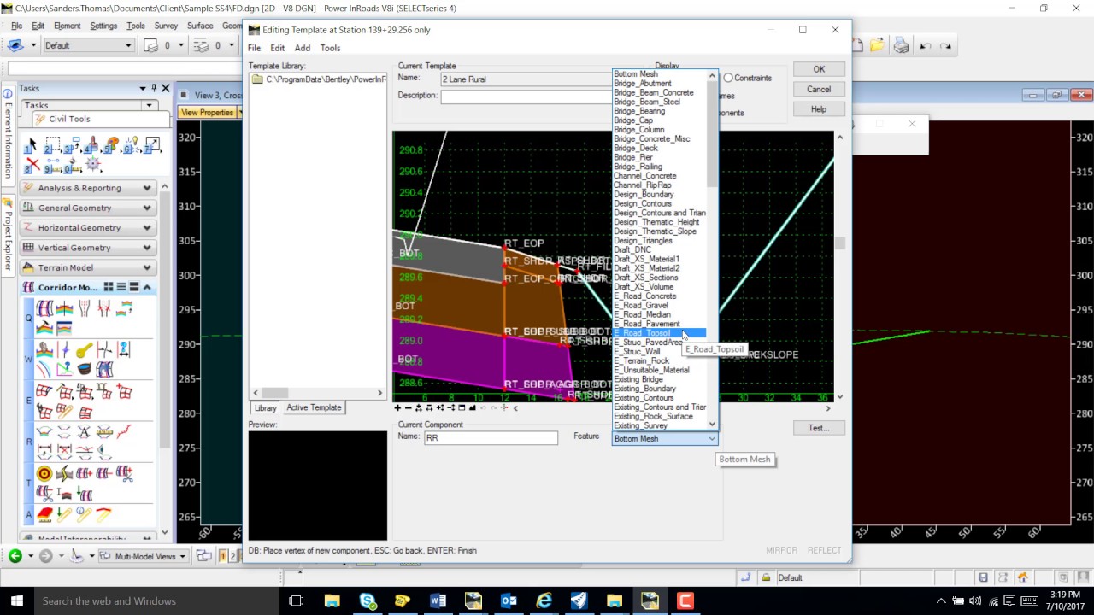Click the Template Library horizontal scrollbar
Screen dimensions: 1094x615
click(x=318, y=393)
